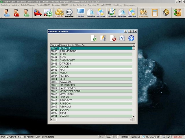Open the Pesquisar VENDAS menu
Image resolution: width=185 pixels, height=139 pixels.
click(x=60, y=5)
